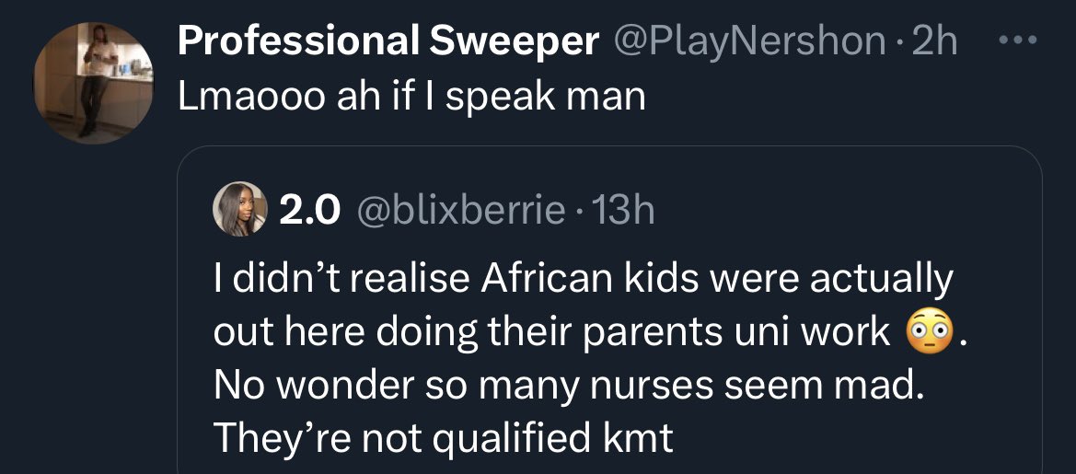Click the tweet text "Lmaooo ah if I speak man"
Screen dimensions: 1076x474
[x=411, y=96]
